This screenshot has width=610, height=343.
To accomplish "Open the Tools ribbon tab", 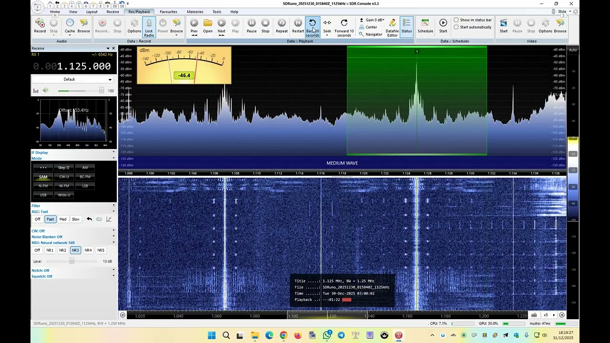I will coord(217,12).
